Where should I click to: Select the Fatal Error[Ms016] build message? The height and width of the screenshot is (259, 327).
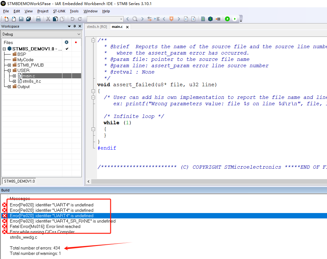(x=45, y=227)
